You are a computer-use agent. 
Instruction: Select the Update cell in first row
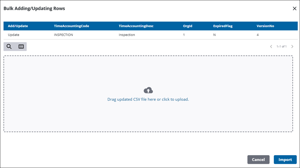point(13,35)
